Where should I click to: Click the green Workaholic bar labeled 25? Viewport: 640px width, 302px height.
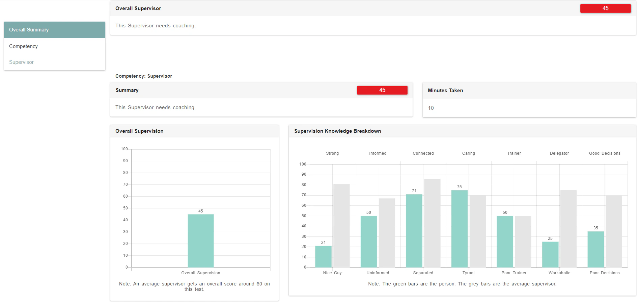pos(550,255)
